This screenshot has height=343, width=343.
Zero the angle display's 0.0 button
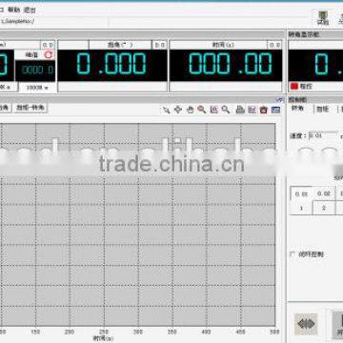(160, 45)
